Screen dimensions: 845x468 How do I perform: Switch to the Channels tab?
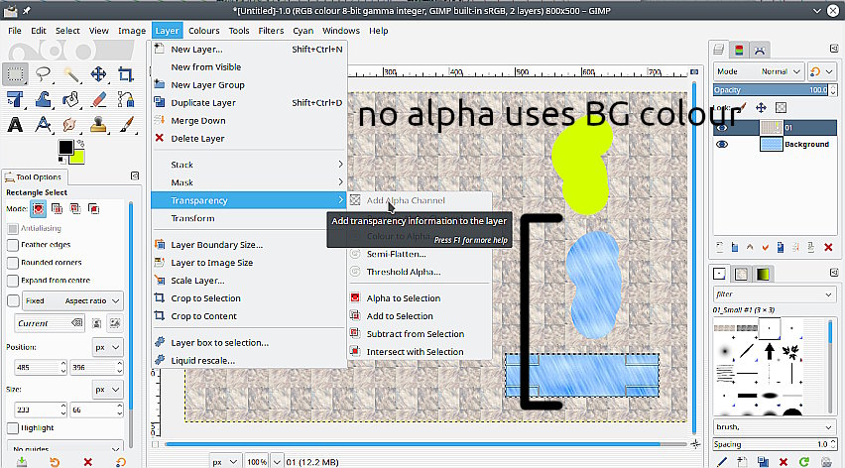(739, 51)
